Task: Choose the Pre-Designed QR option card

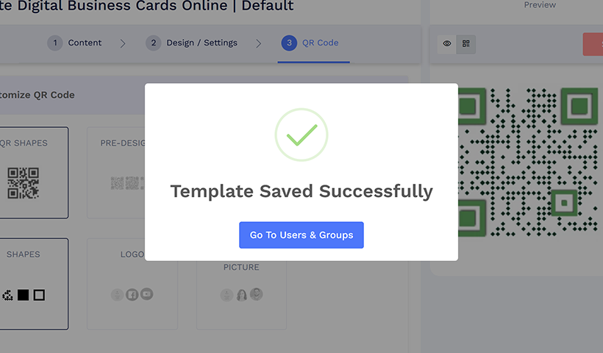Action: tap(118, 173)
